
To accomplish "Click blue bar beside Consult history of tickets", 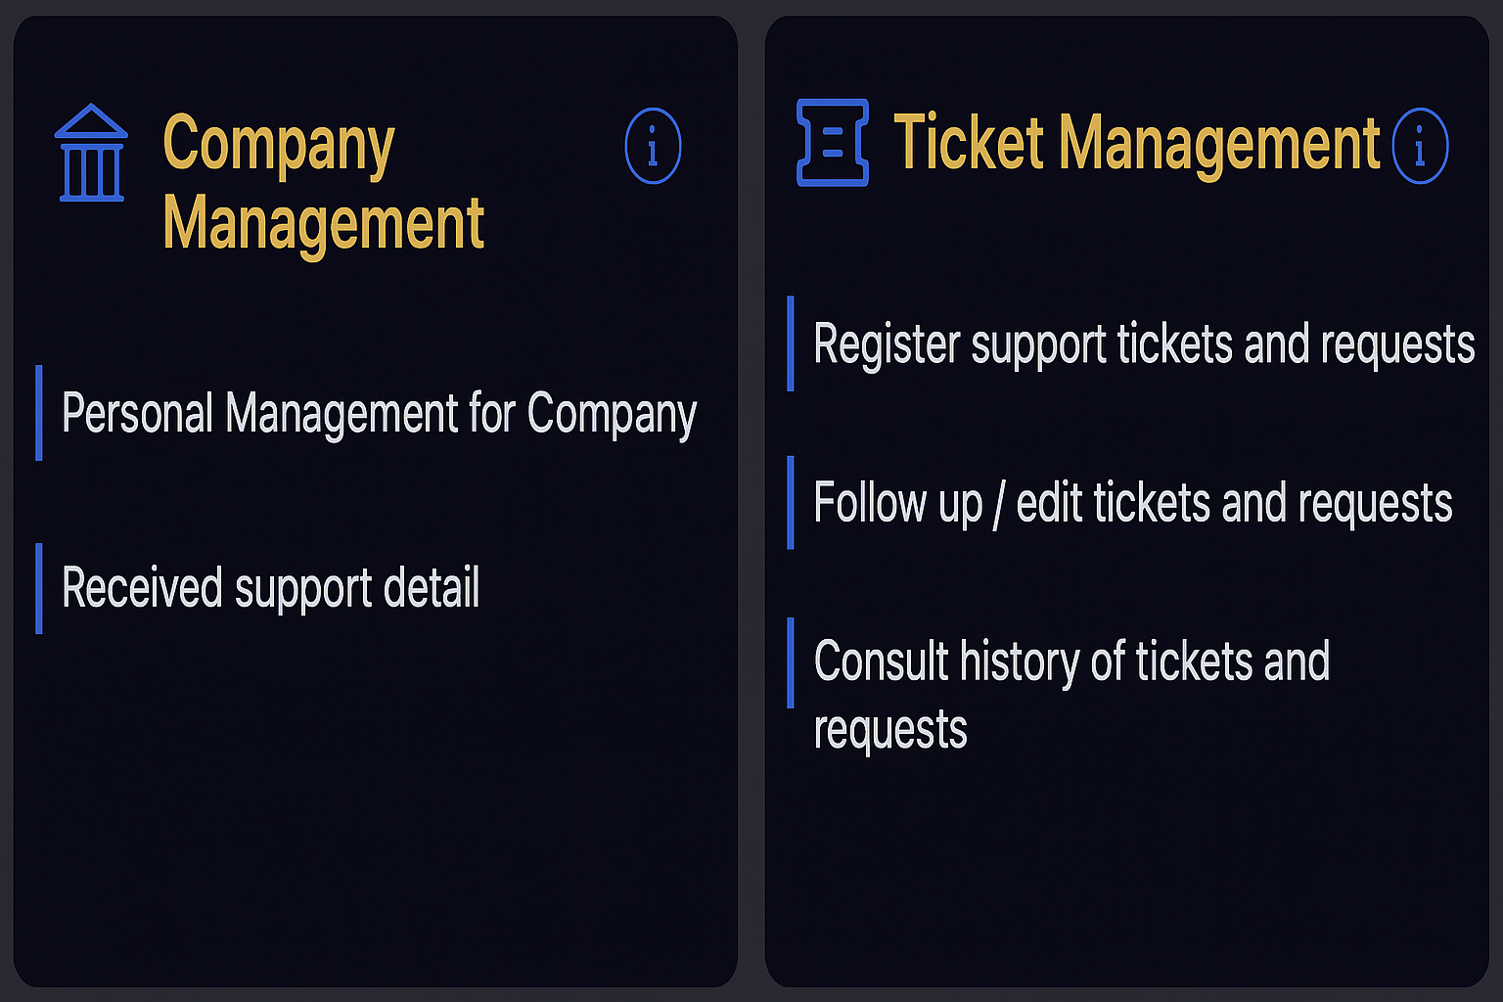I will [791, 662].
